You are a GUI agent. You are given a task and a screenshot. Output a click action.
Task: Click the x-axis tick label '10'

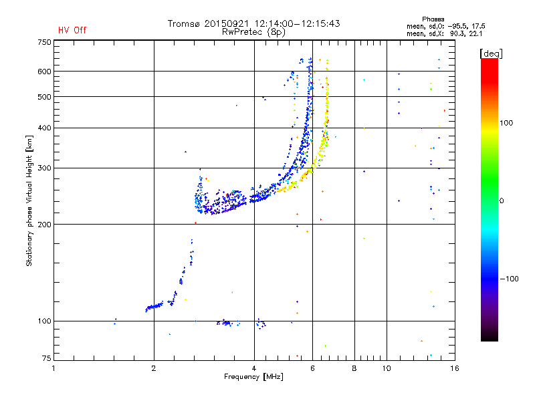(x=387, y=368)
